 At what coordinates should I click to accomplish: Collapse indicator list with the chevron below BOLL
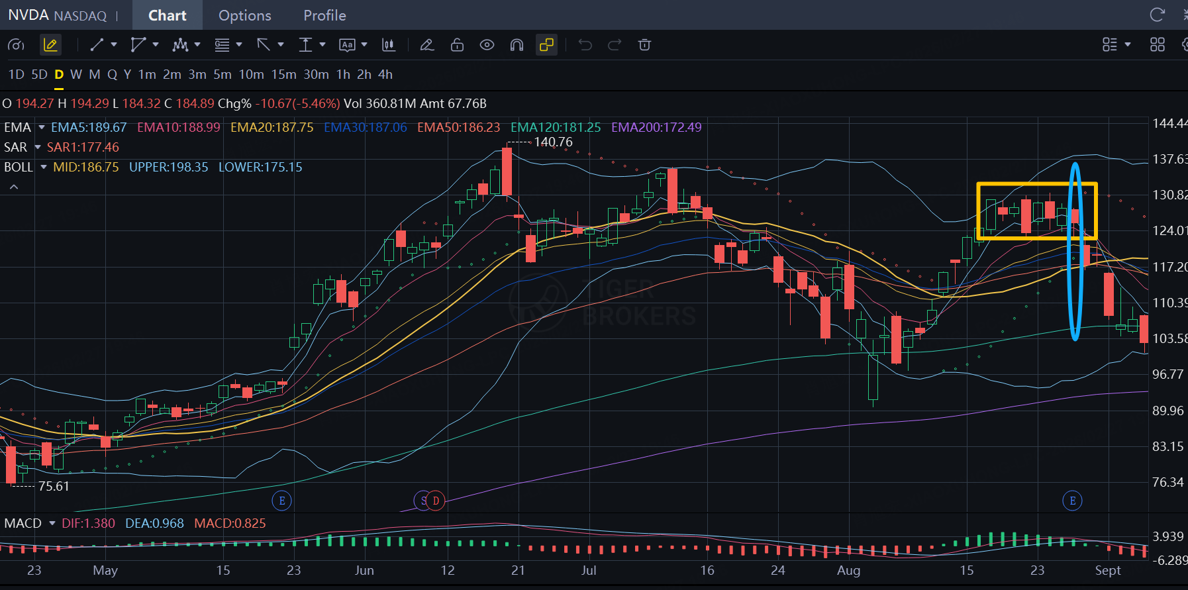(14, 187)
